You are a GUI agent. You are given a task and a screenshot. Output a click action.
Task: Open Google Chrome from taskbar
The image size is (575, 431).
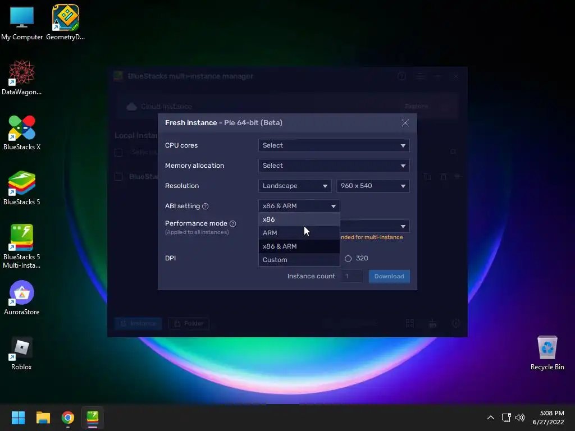coord(68,418)
